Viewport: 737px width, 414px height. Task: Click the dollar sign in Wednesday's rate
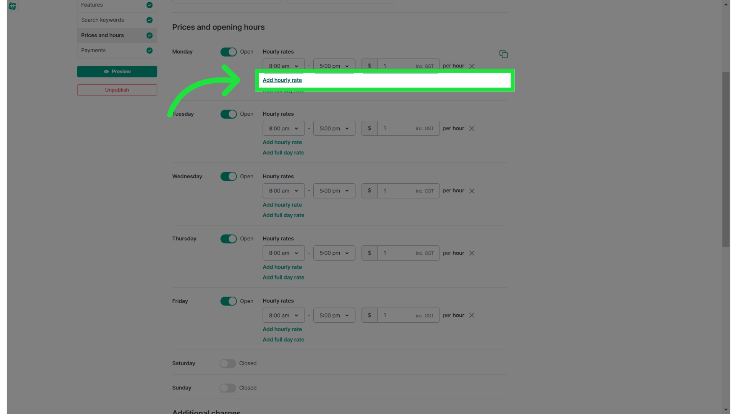click(x=369, y=191)
